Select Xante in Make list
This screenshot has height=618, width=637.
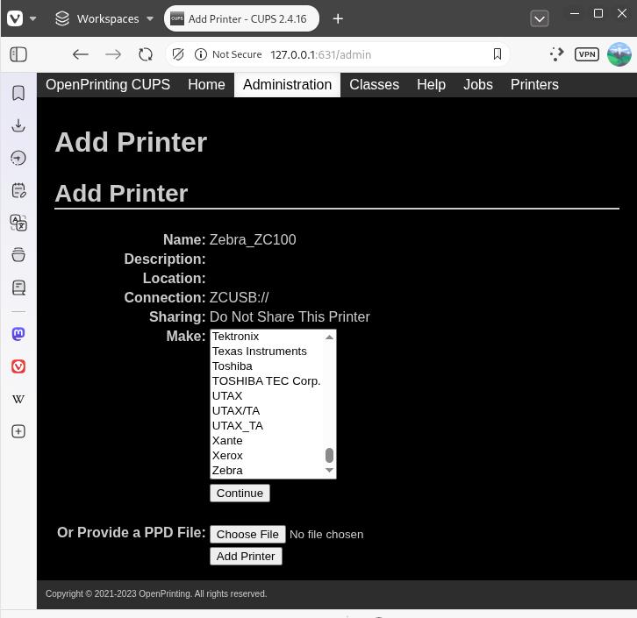pos(268,441)
